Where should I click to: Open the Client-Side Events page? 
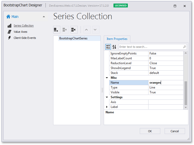click(25, 38)
